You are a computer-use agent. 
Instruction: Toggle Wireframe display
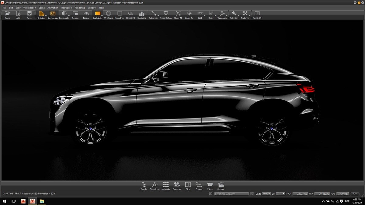pos(108,14)
